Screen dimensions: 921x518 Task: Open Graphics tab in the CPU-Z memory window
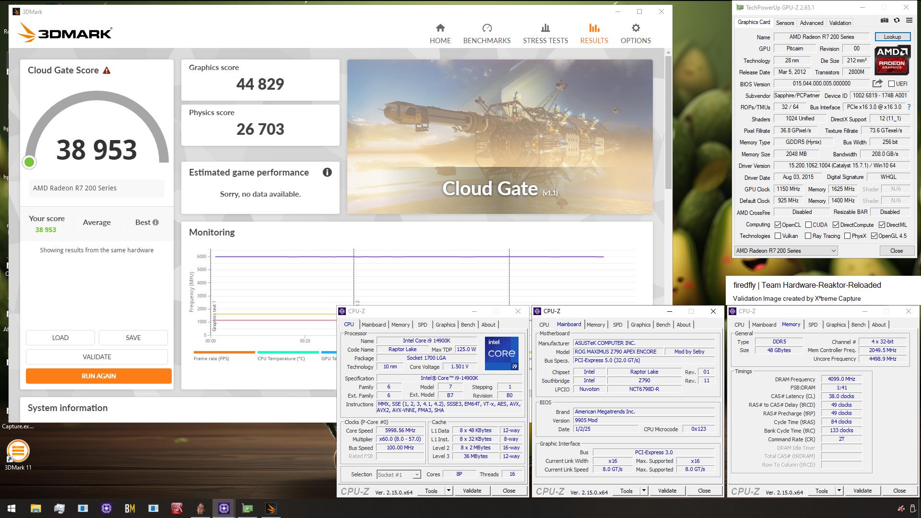[x=836, y=325]
